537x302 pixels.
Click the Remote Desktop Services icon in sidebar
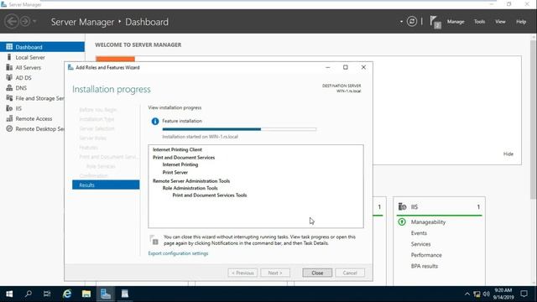tap(9, 128)
